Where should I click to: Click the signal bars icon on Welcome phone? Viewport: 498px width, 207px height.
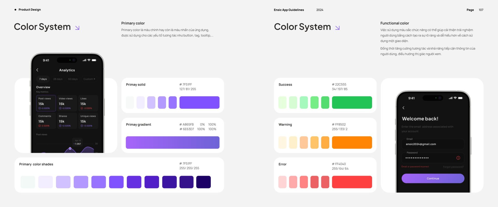tap(451, 98)
